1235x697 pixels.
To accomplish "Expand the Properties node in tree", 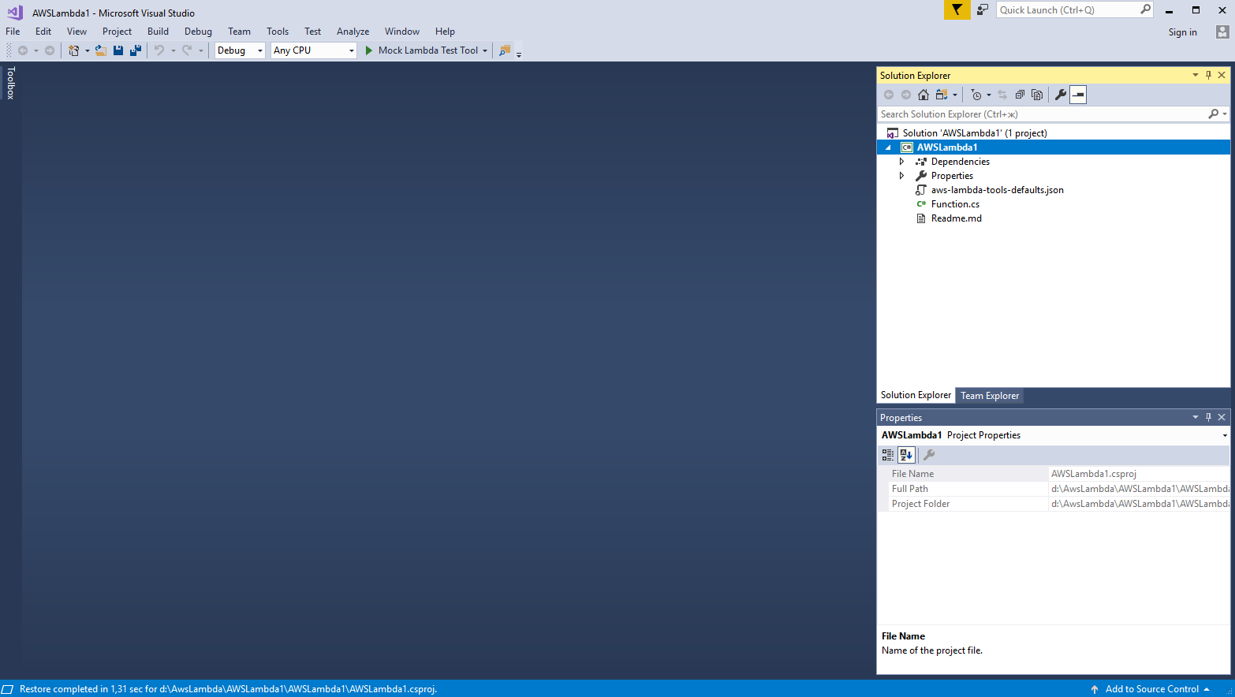I will (x=901, y=176).
